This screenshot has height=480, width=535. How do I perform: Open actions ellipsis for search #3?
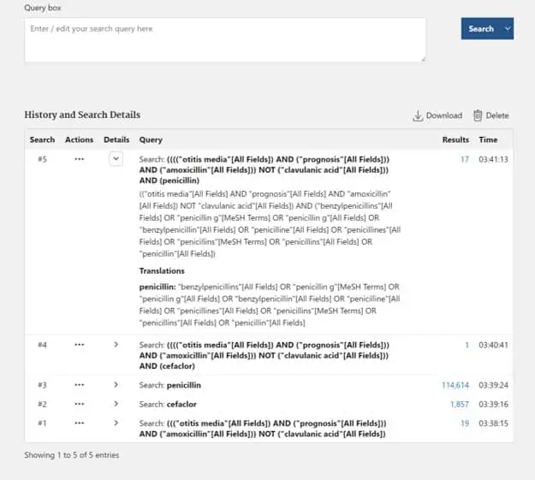[x=80, y=385]
